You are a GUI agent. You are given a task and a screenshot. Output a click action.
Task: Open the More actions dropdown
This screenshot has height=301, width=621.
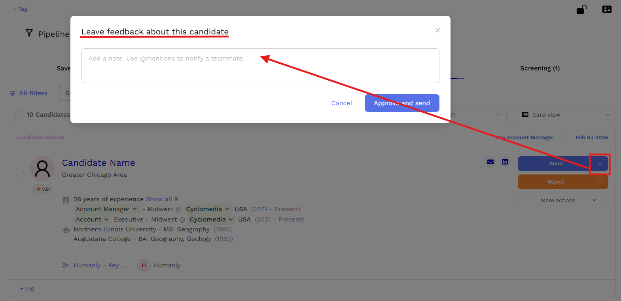[563, 200]
